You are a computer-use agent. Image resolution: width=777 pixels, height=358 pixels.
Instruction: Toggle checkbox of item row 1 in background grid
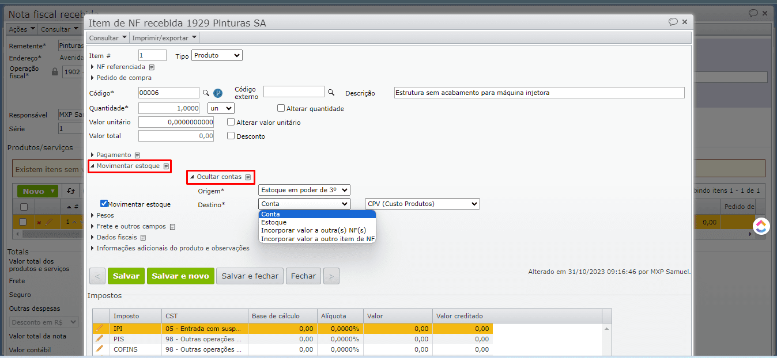click(x=24, y=222)
